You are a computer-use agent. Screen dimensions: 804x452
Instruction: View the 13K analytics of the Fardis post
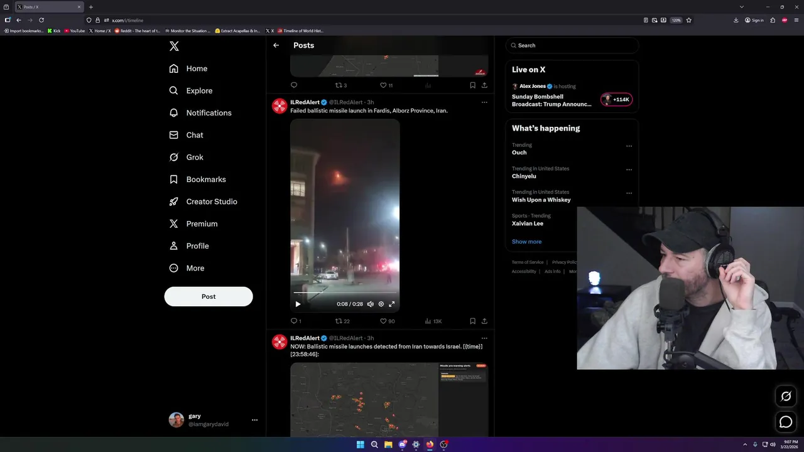pyautogui.click(x=433, y=321)
